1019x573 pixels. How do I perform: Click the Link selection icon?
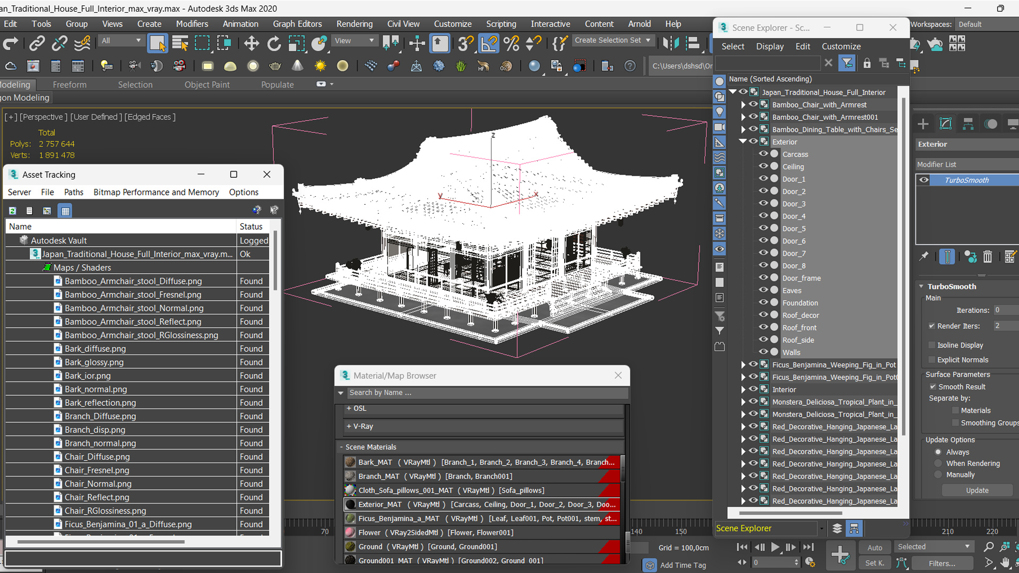(x=37, y=43)
